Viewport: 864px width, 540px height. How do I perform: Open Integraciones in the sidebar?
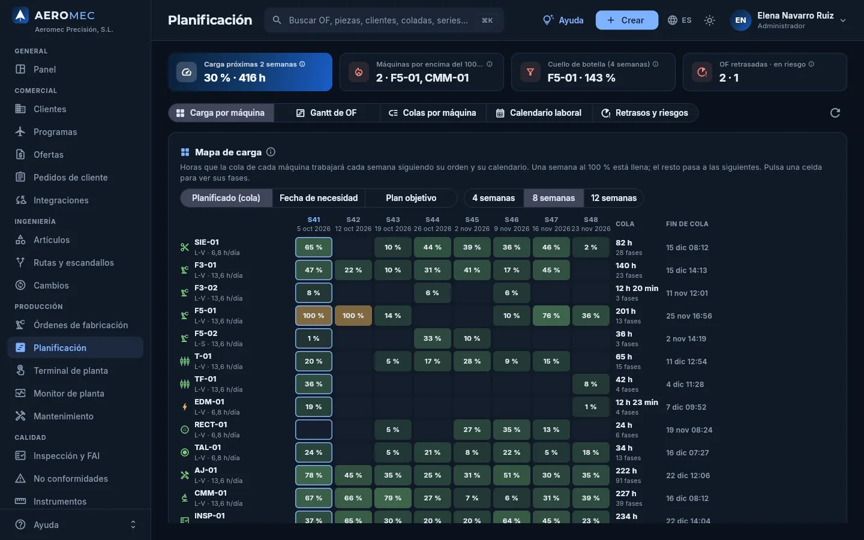[x=75, y=200]
